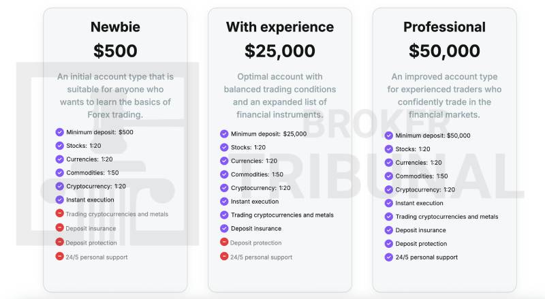Click the Newbie account description text
Viewport: 545px width, 299px height.
click(115, 95)
